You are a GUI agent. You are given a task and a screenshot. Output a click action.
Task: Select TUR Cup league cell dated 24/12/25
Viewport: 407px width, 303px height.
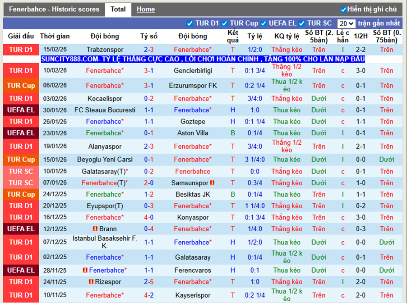tap(21, 194)
